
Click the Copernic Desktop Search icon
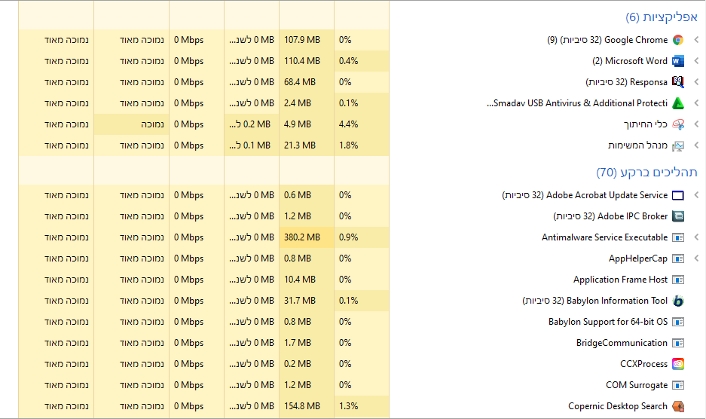(678, 406)
